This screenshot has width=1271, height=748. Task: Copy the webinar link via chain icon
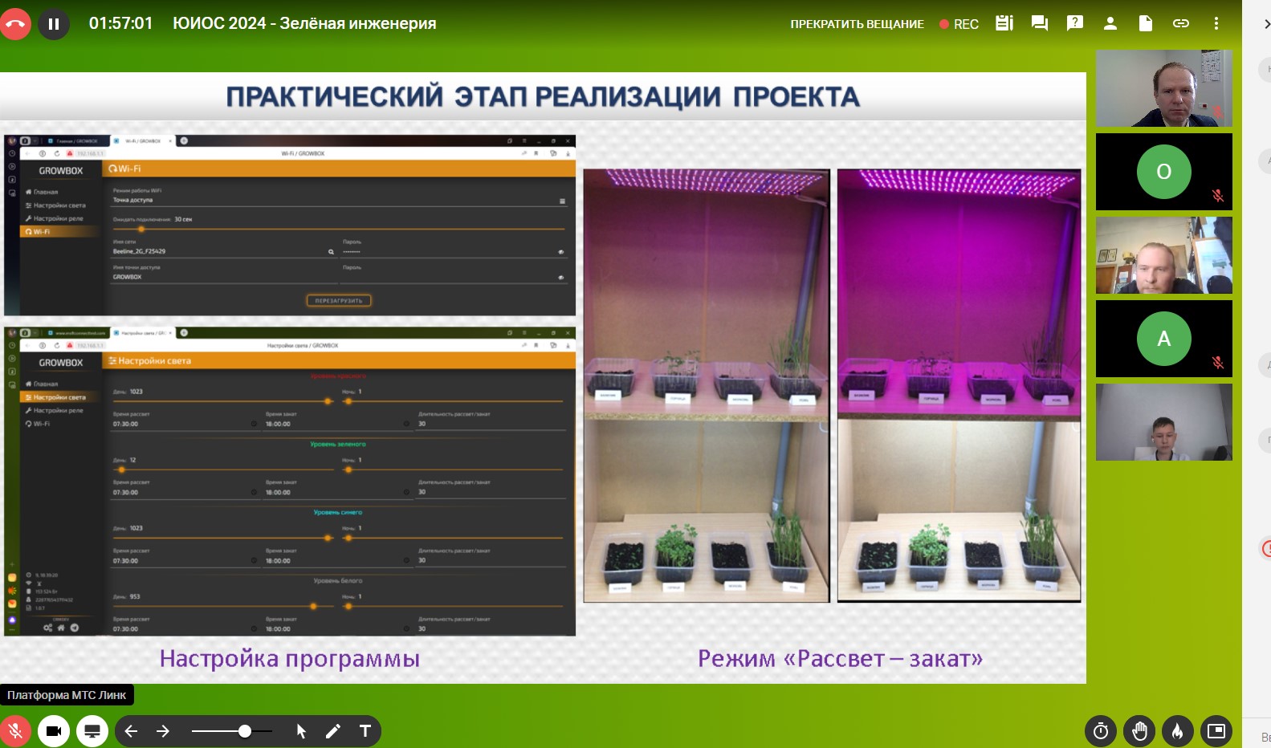click(x=1181, y=23)
